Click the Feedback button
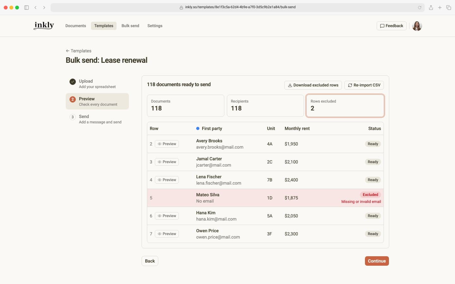 (391, 26)
